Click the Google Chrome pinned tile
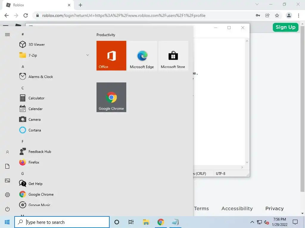 [x=111, y=97]
